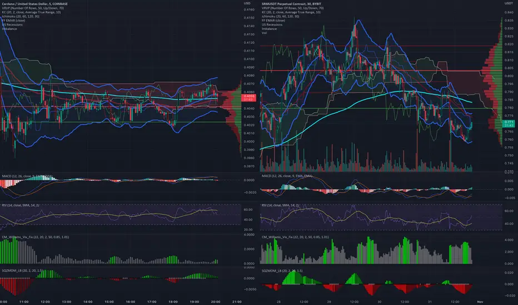This screenshot has width=518, height=305.
Task: Click 0.4160 on the Cardano price scale
Action: click(x=249, y=10)
